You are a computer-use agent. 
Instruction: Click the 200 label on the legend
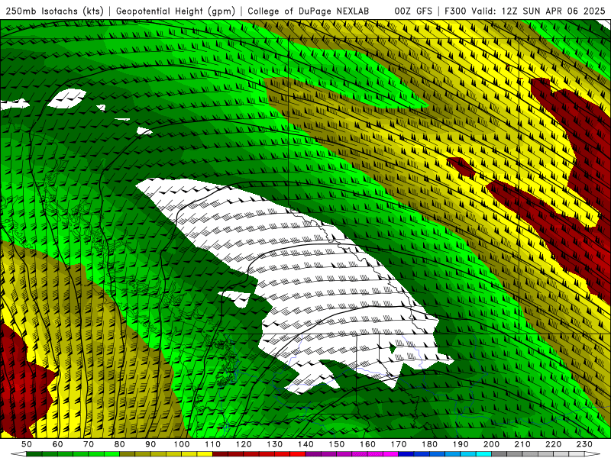pyautogui.click(x=491, y=444)
